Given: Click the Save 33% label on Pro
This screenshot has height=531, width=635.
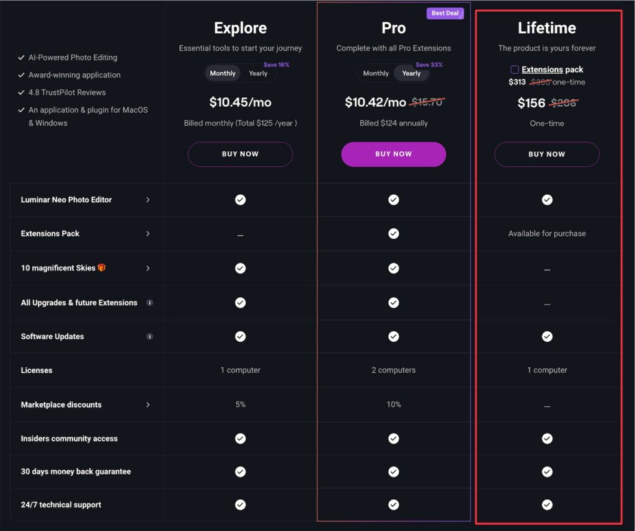Looking at the screenshot, I should click(x=429, y=65).
